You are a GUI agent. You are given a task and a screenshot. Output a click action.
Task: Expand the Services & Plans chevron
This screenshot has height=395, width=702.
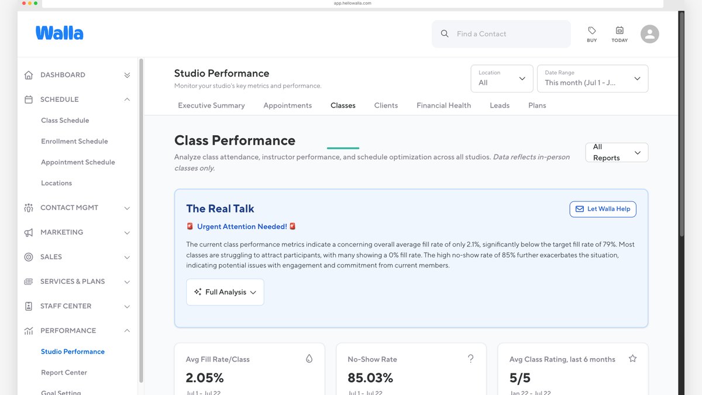click(x=127, y=281)
